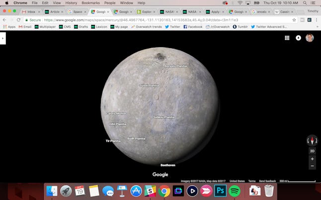Open Messages from the Dock
The width and height of the screenshot is (321, 200).
[108, 191]
